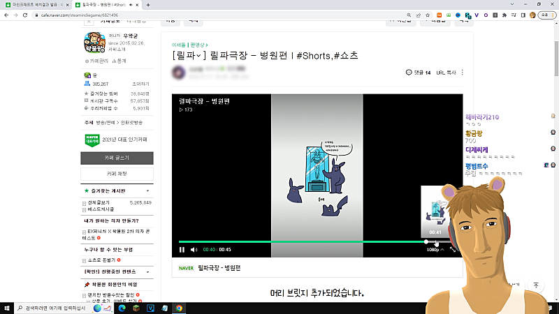Collapse the 즐겨찾는 게시판 section arrow
Image resolution: width=559 pixels, height=314 pixels.
tap(147, 190)
